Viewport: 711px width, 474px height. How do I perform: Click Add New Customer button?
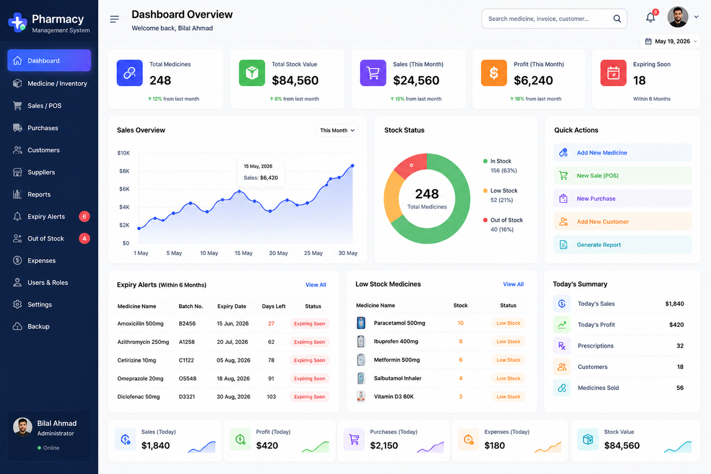point(623,222)
